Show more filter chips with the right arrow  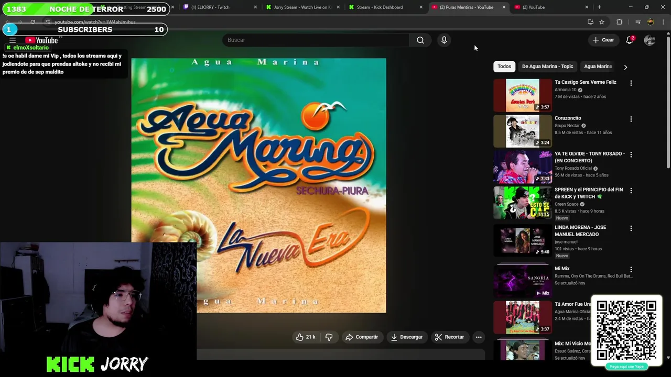tap(625, 67)
